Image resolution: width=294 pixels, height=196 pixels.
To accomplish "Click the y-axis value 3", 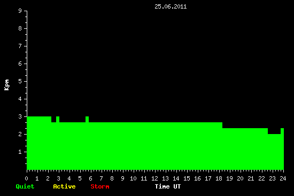I will (x=20, y=116).
